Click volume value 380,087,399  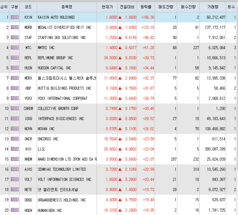[215, 149]
